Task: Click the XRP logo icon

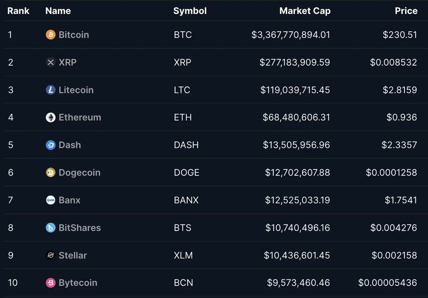Action: tap(51, 62)
